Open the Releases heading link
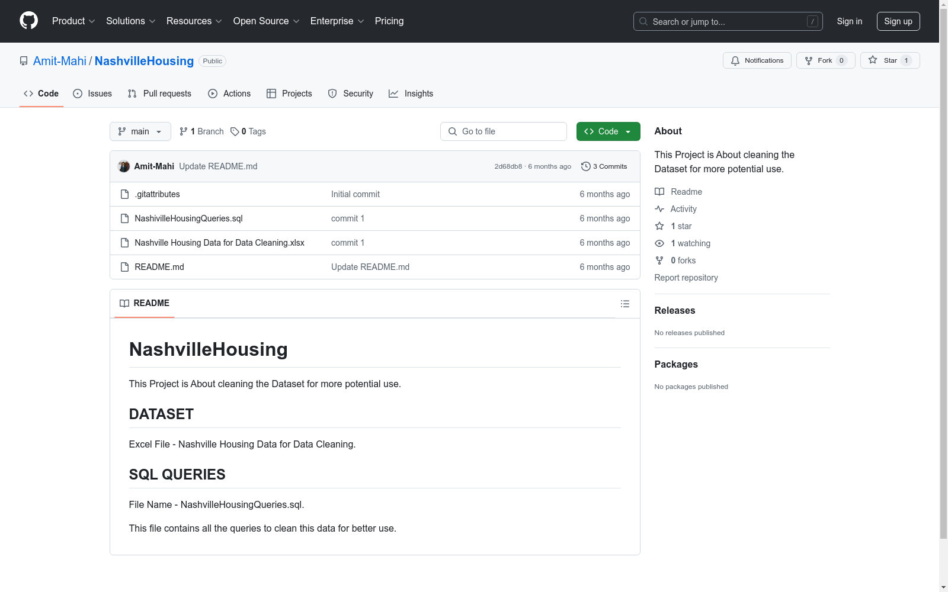The image size is (948, 592). coord(675,310)
